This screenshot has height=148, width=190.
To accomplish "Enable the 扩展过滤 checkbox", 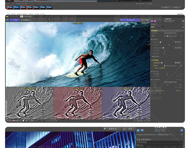I will [x=180, y=76].
